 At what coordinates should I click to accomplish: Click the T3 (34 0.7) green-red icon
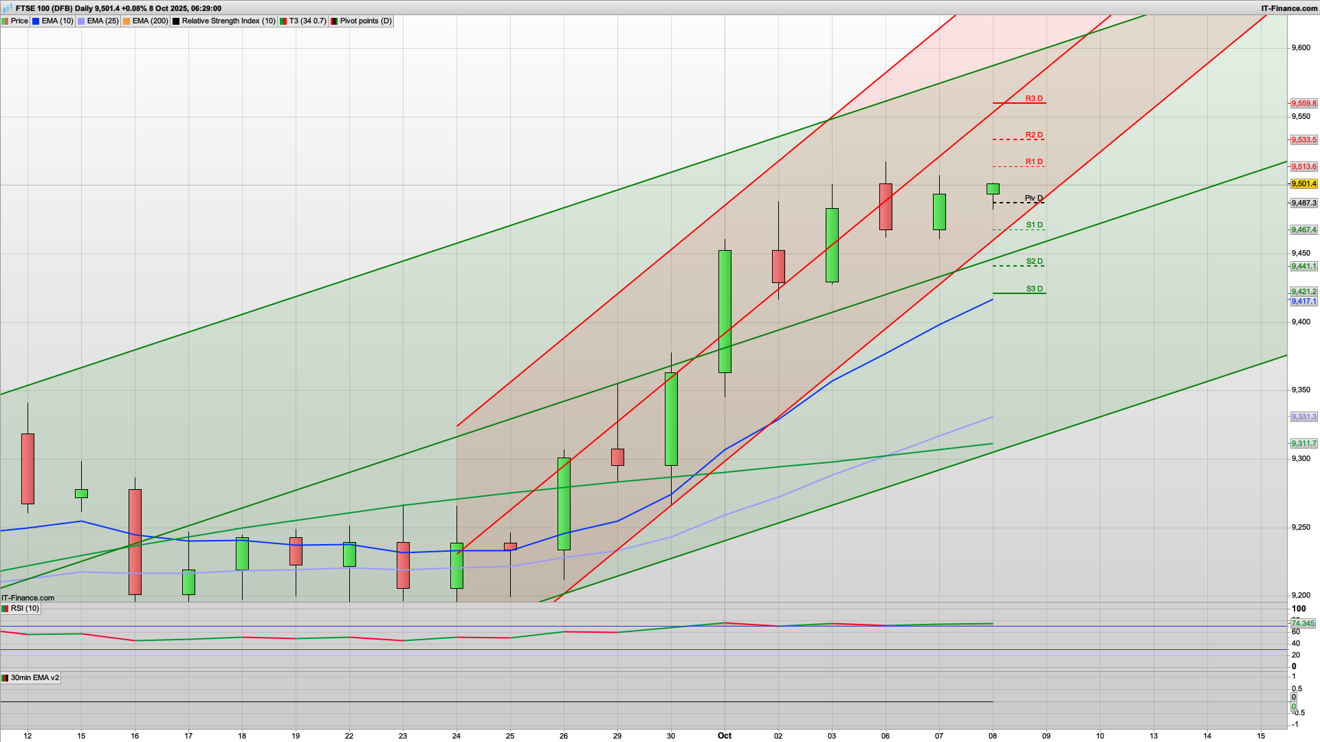click(x=283, y=21)
